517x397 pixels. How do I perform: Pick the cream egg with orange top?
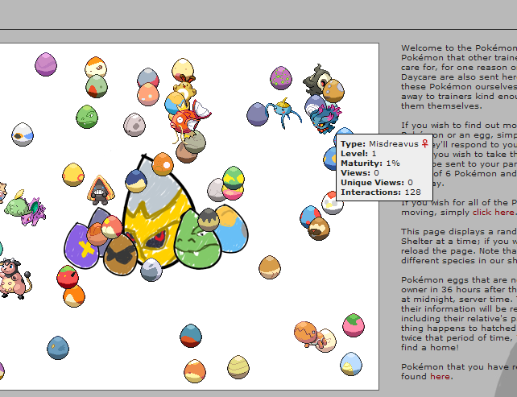96,67
